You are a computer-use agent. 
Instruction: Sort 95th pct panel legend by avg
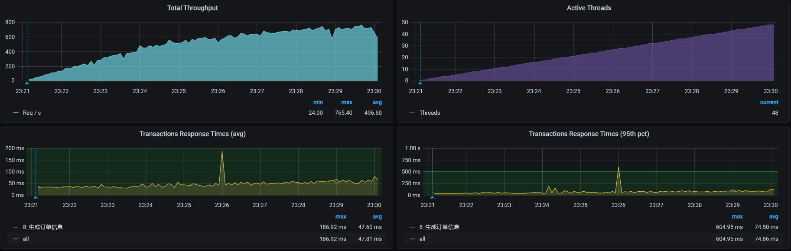click(x=774, y=217)
